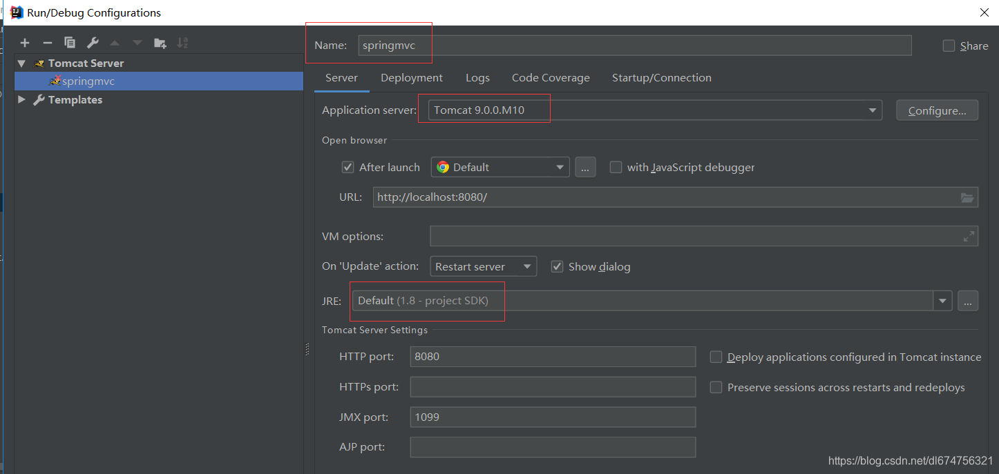Image resolution: width=999 pixels, height=474 pixels.
Task: Switch to the Logs tab
Action: 477,78
